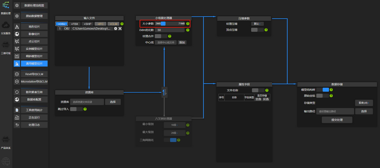Click help icon for 最小级别
This screenshot has width=380, height=168.
188,125
